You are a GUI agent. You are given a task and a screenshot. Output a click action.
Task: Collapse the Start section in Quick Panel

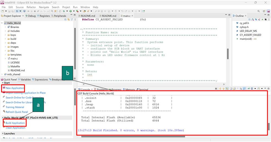[2, 83]
